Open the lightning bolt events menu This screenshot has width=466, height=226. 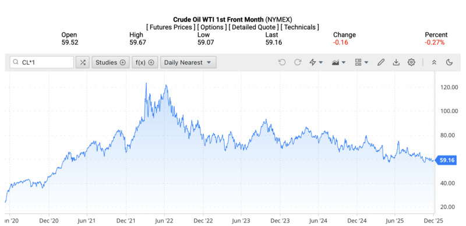tap(316, 62)
